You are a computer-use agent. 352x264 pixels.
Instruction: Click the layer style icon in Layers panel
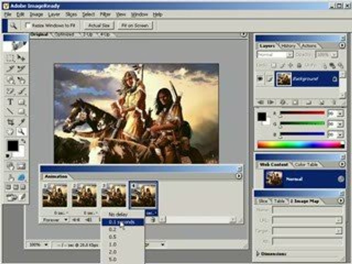click(x=283, y=102)
